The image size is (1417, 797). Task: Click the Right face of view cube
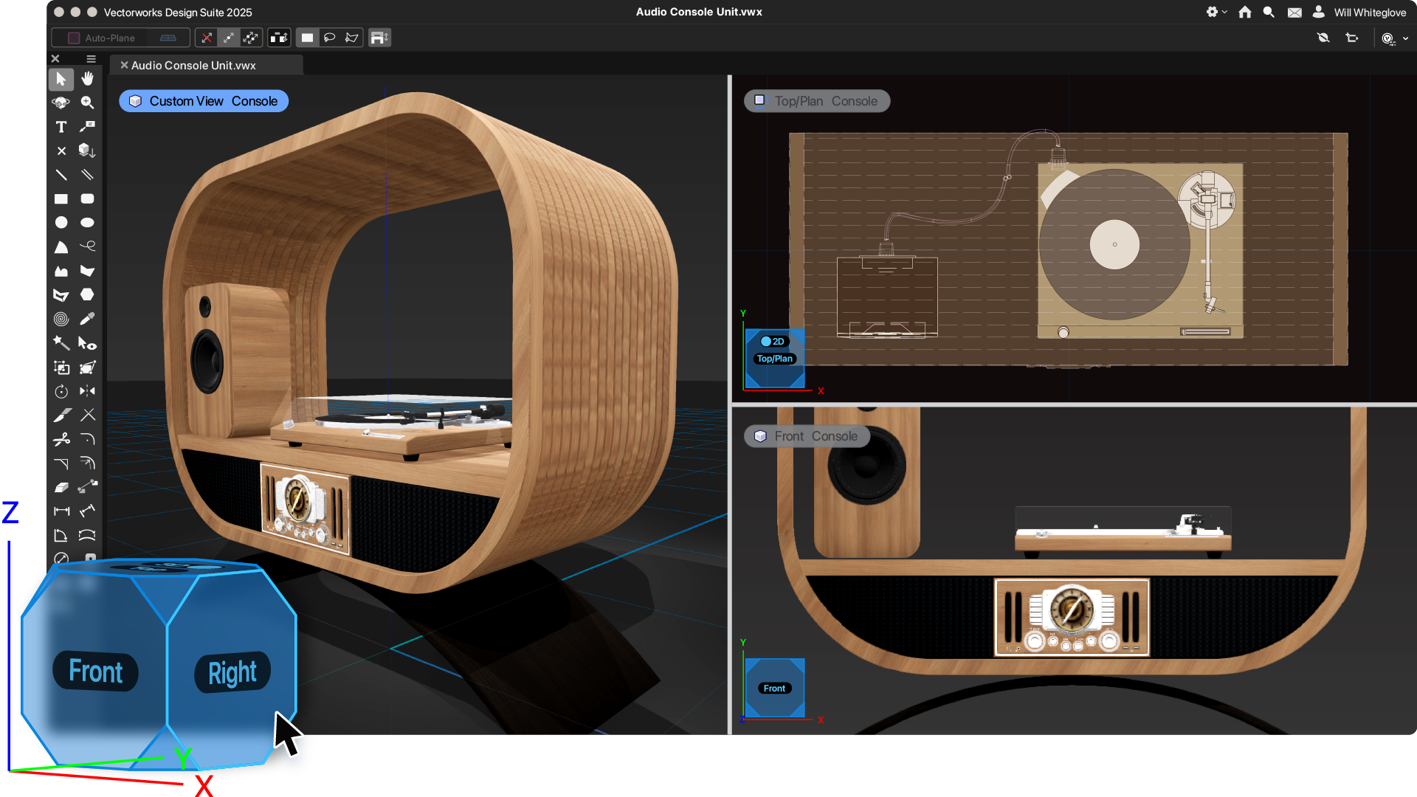[x=232, y=672]
